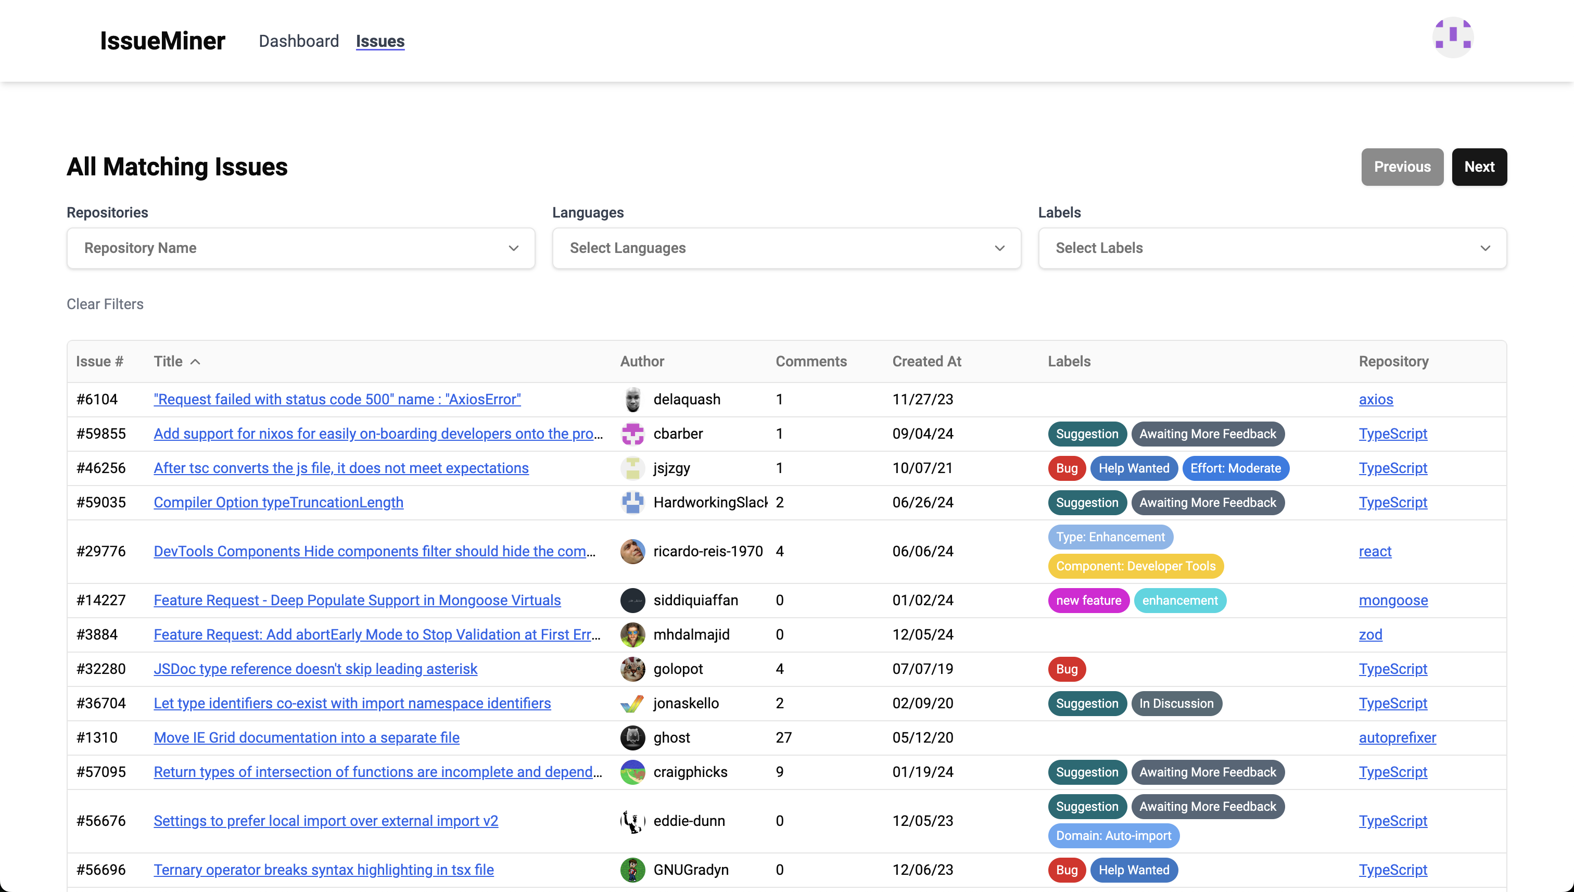The height and width of the screenshot is (892, 1574).
Task: Open the zod repository link
Action: [x=1370, y=635]
